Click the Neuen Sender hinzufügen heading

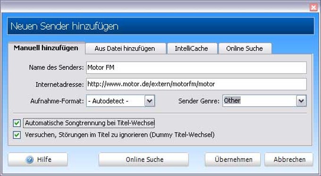point(65,26)
